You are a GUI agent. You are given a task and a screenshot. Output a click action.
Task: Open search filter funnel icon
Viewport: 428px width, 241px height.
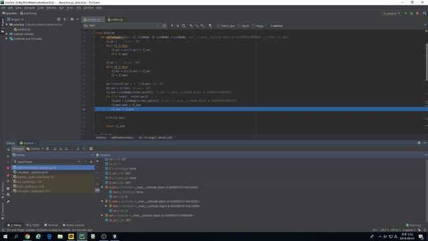pyautogui.click(x=210, y=25)
